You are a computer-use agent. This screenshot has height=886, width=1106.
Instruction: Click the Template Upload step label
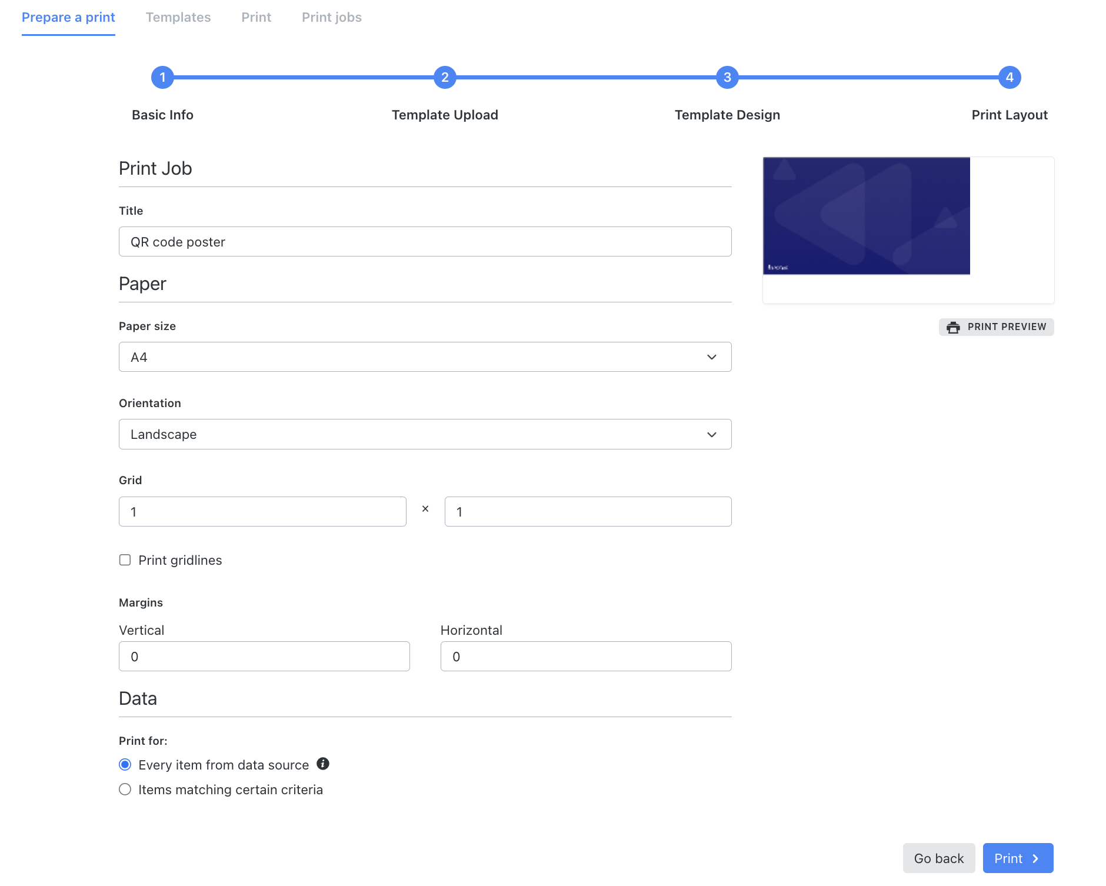(x=445, y=115)
